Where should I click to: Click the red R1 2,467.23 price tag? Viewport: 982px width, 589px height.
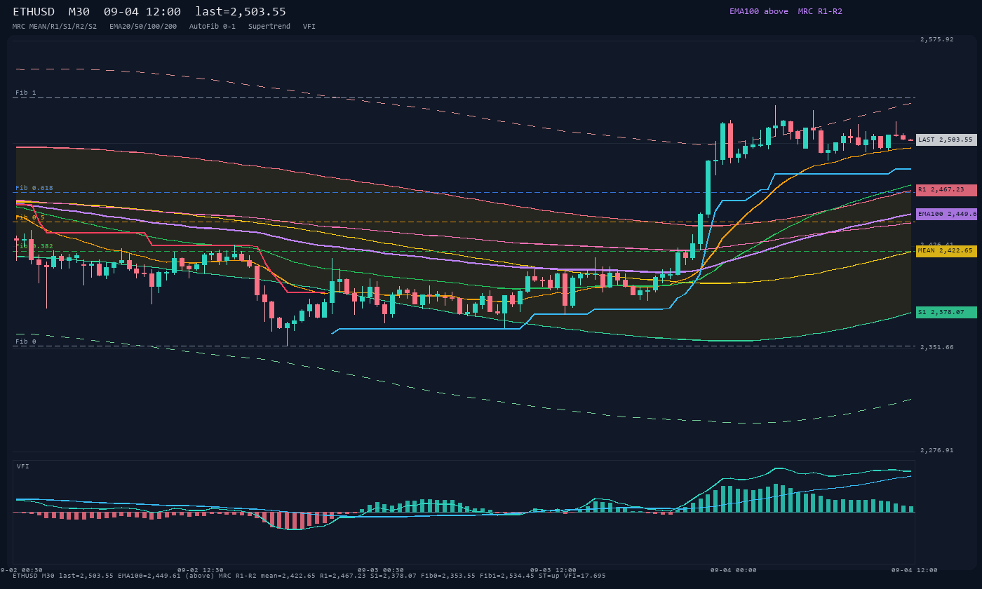click(946, 190)
